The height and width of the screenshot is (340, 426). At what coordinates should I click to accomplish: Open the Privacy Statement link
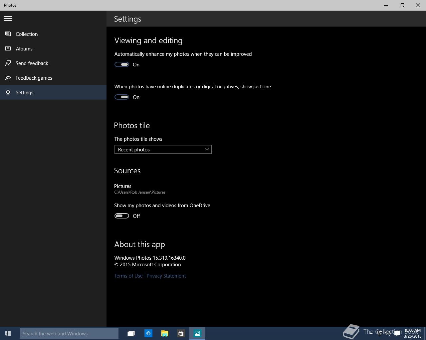[x=166, y=276]
